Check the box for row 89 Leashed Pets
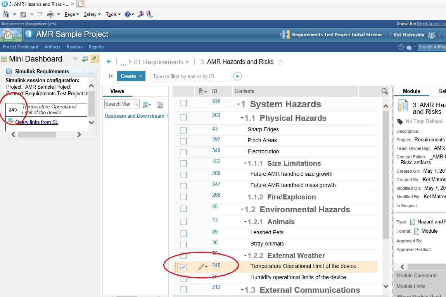This screenshot has width=446, height=297. pos(183,233)
